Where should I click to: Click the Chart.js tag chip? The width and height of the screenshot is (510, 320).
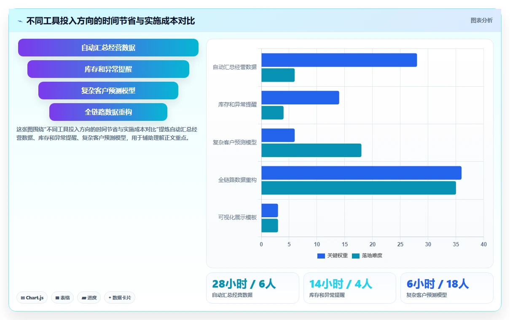32,298
